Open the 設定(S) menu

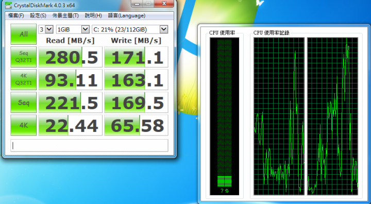coord(38,15)
